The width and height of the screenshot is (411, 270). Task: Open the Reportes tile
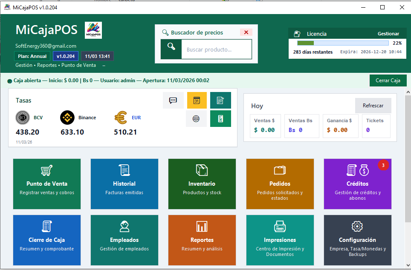(202, 240)
